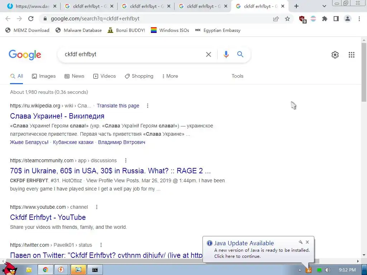This screenshot has height=275, width=367.
Task: Expand the More search filters menu
Action: pos(170,76)
